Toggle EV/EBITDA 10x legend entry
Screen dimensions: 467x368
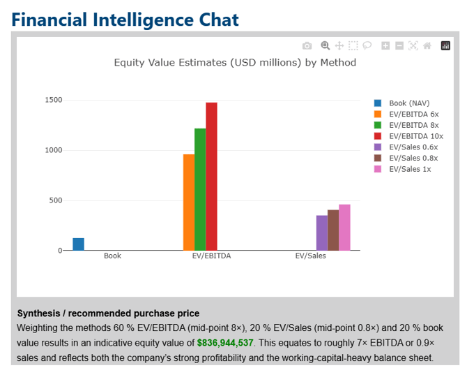pyautogui.click(x=415, y=135)
